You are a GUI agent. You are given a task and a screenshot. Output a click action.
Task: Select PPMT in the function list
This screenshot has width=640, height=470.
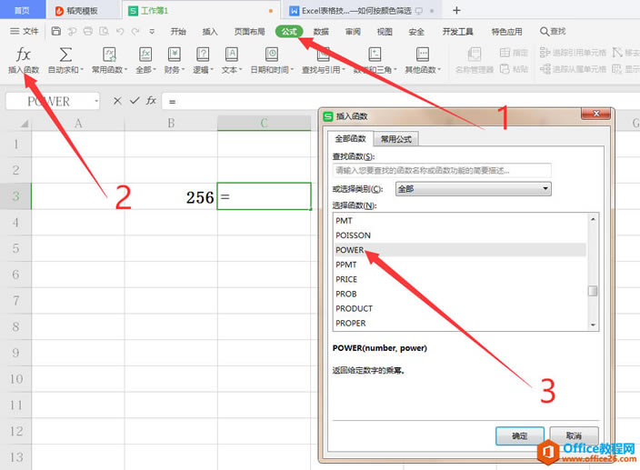(460, 265)
